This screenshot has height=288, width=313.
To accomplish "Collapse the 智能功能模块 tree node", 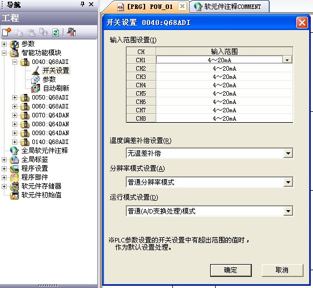I will pos(4,53).
